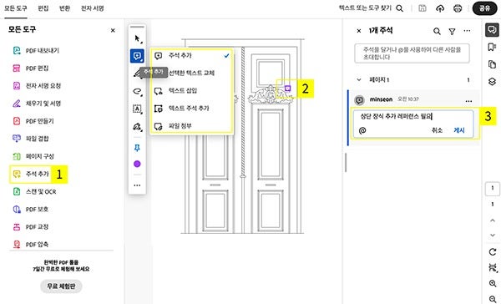Open the 편집 menu
Screen dimensions: 501x304
coord(43,8)
